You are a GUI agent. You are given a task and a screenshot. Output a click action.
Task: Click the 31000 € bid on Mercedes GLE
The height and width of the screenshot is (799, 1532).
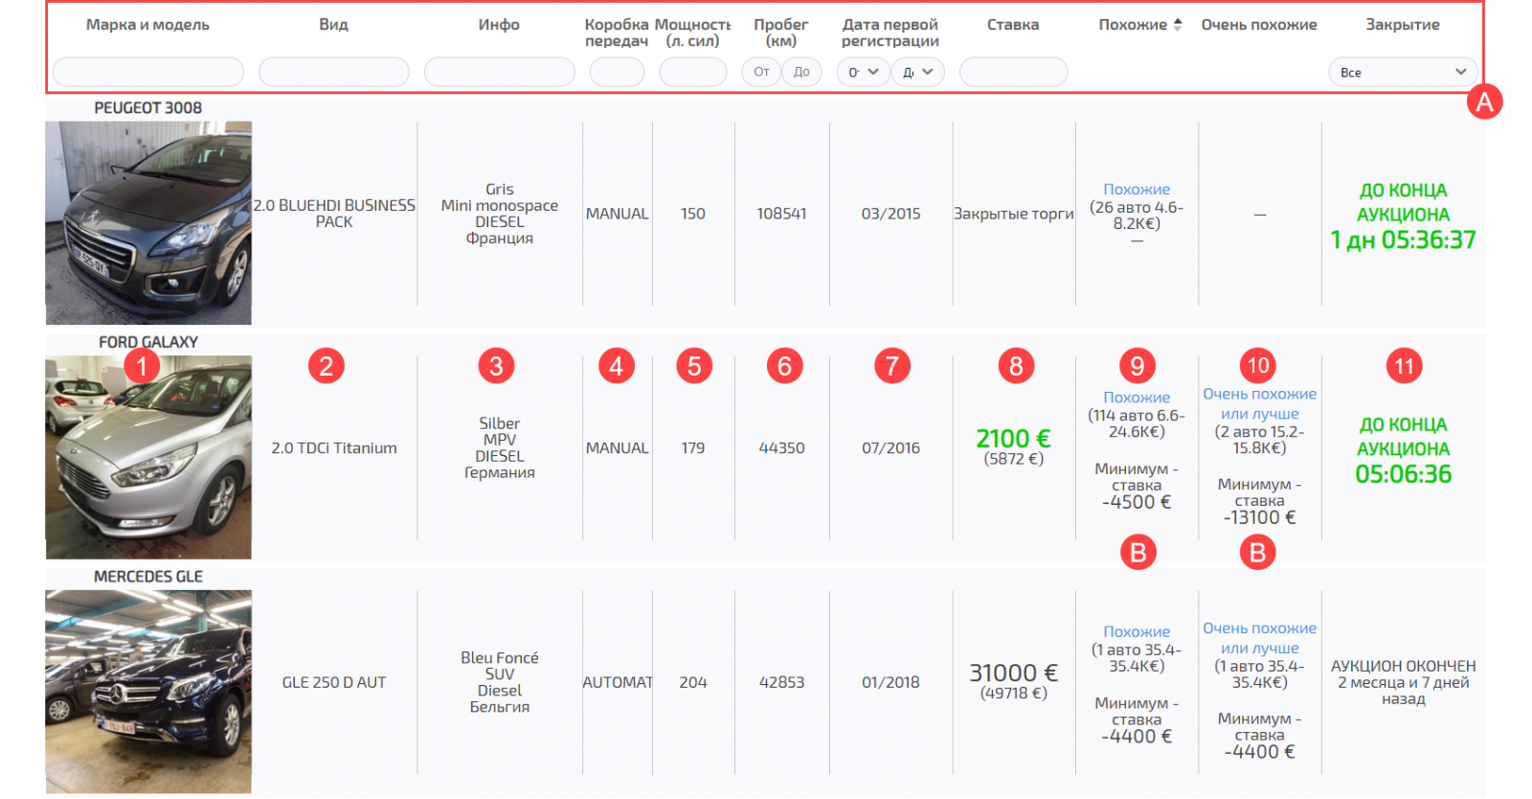pos(1013,673)
